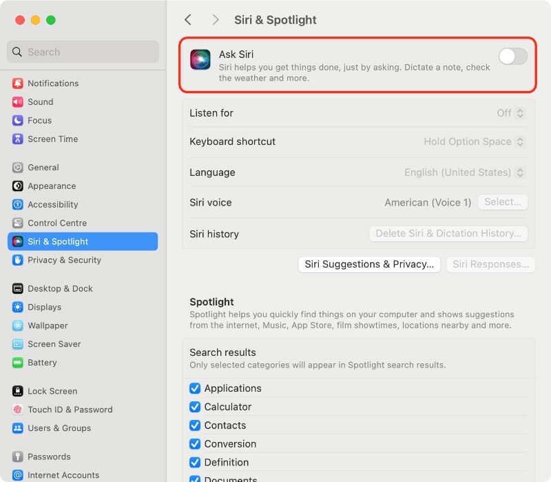Click the Sound speaker icon
The height and width of the screenshot is (482, 551).
coord(18,102)
